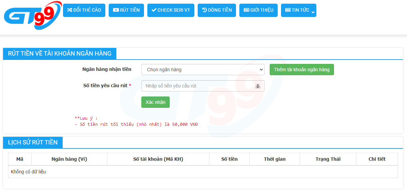407x193 pixels.
Task: Open the Rút tiền menu item
Action: (126, 10)
